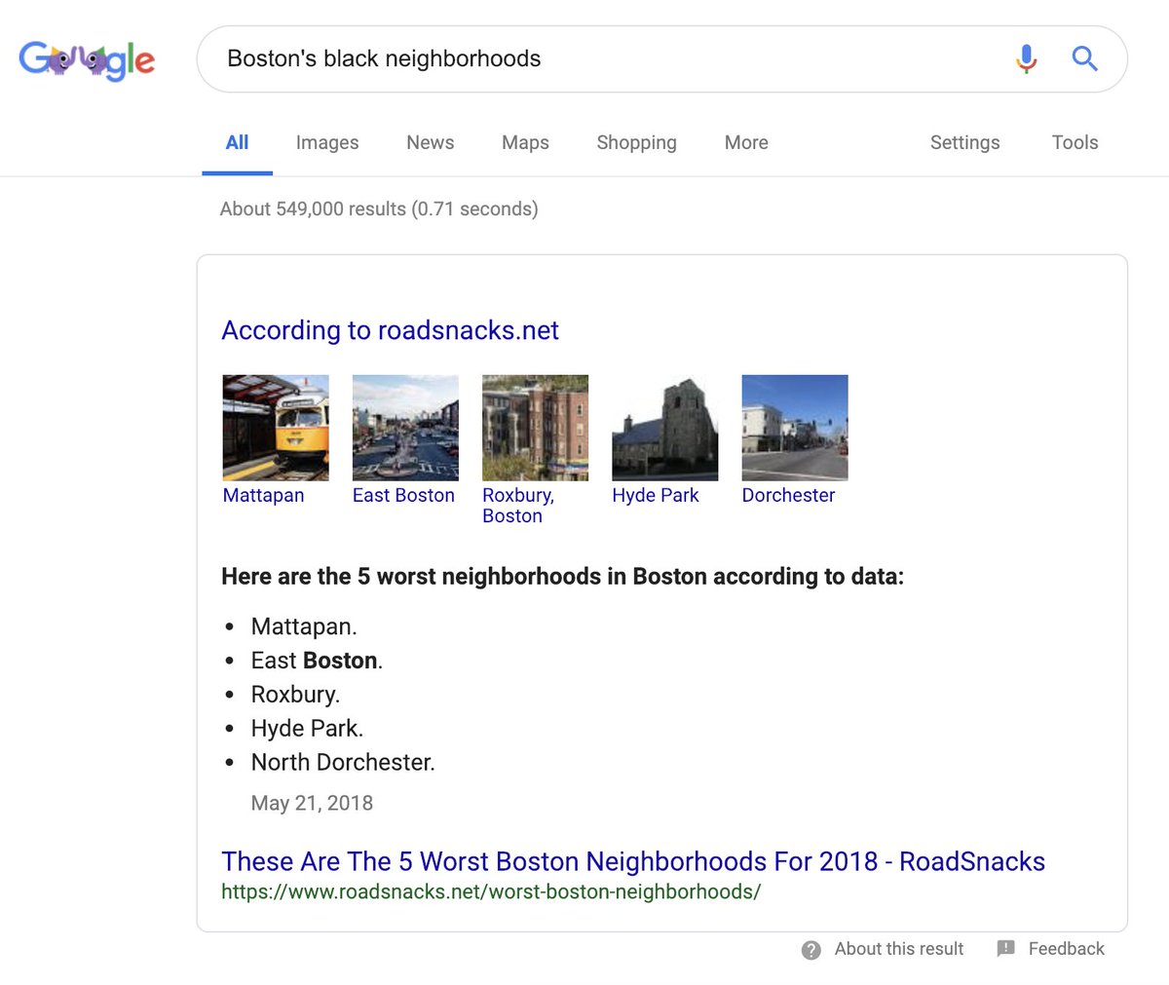Click the Mattapan trolley thumbnail
1169x985 pixels.
click(276, 428)
